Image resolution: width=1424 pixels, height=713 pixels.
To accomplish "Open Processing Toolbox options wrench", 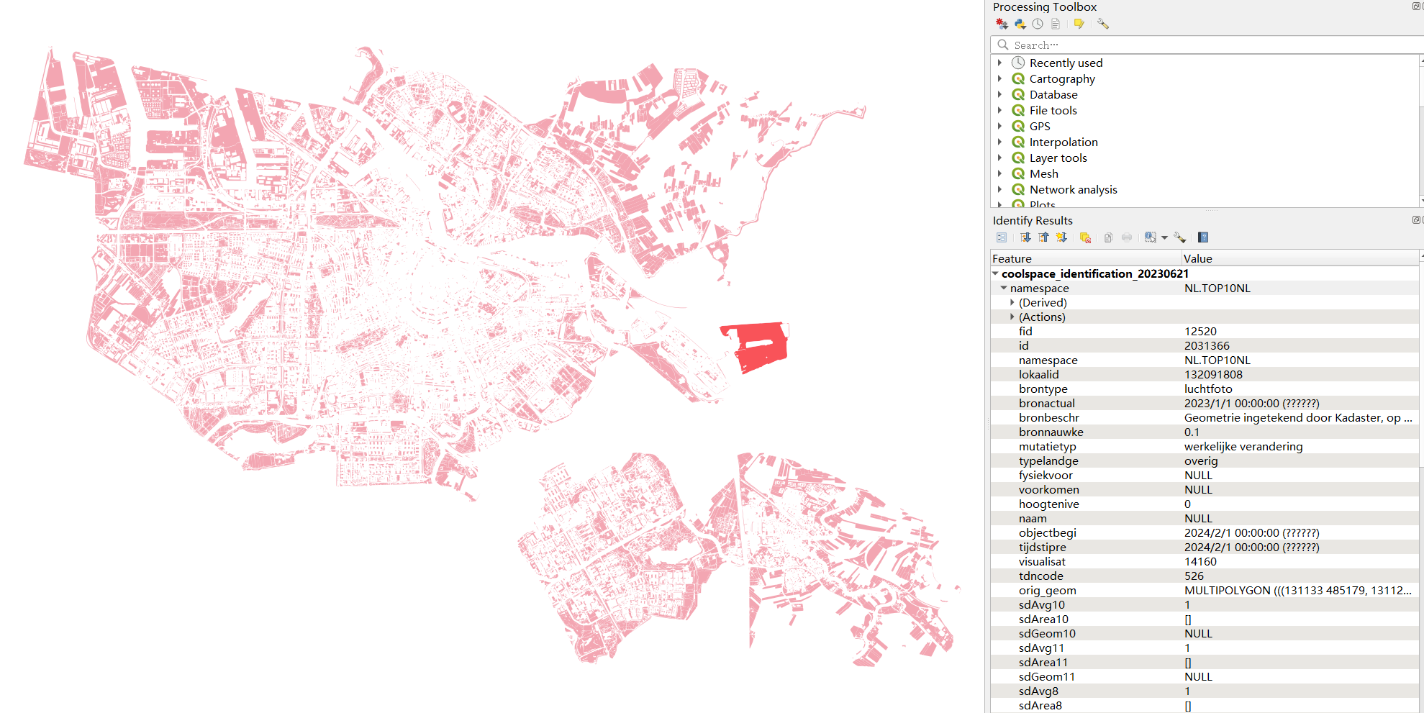I will click(1103, 24).
